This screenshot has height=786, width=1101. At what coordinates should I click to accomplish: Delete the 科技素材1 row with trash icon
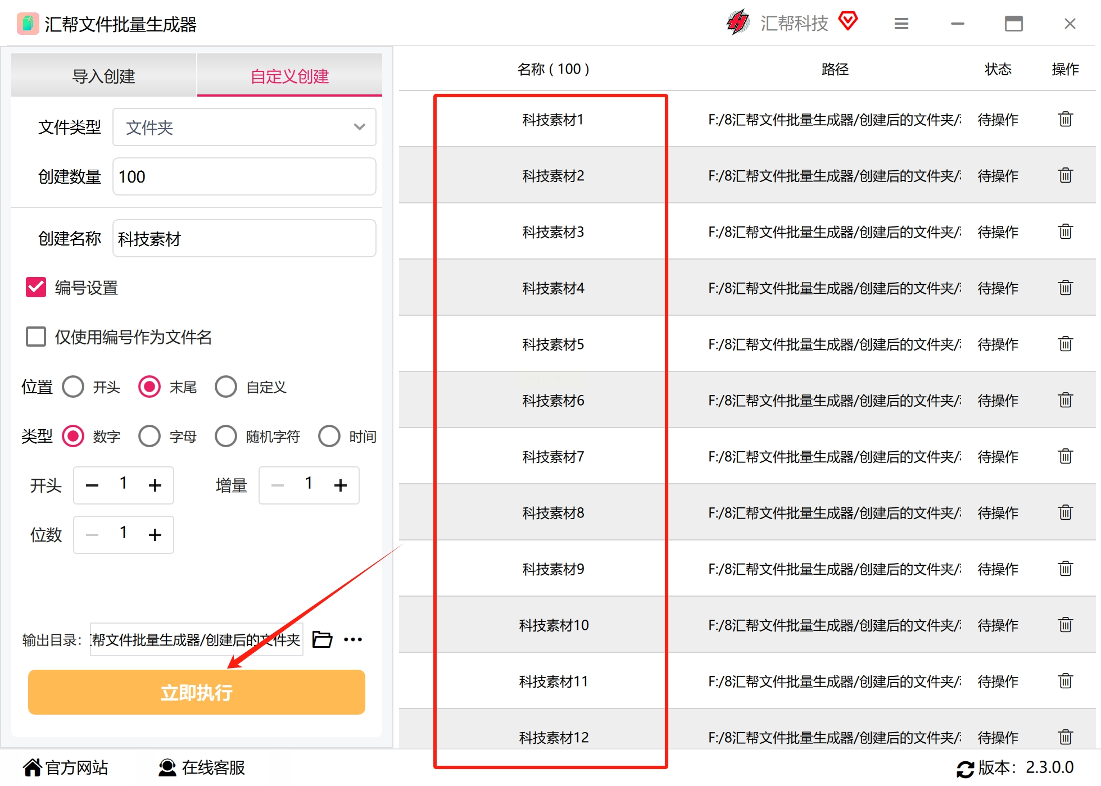pyautogui.click(x=1065, y=119)
